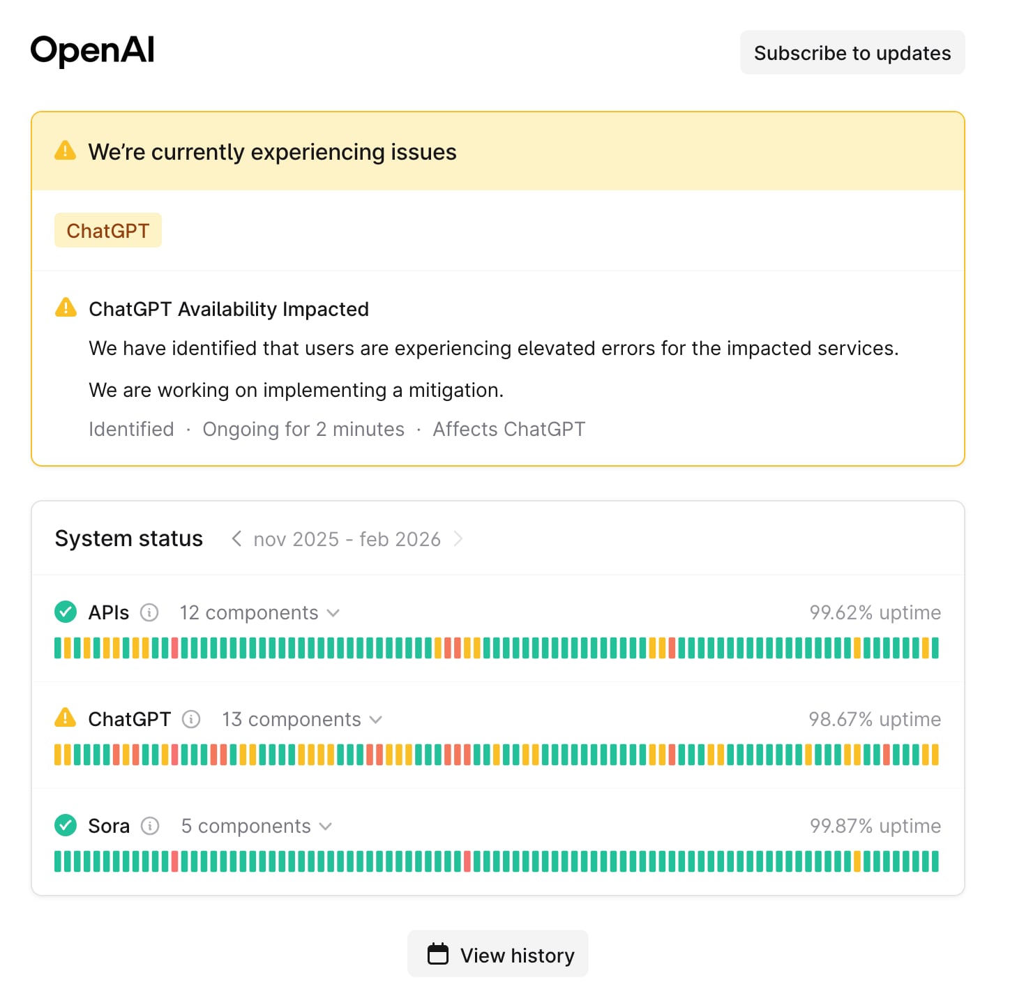Open the Sora info tooltip icon
This screenshot has height=996, width=1017.
point(149,827)
